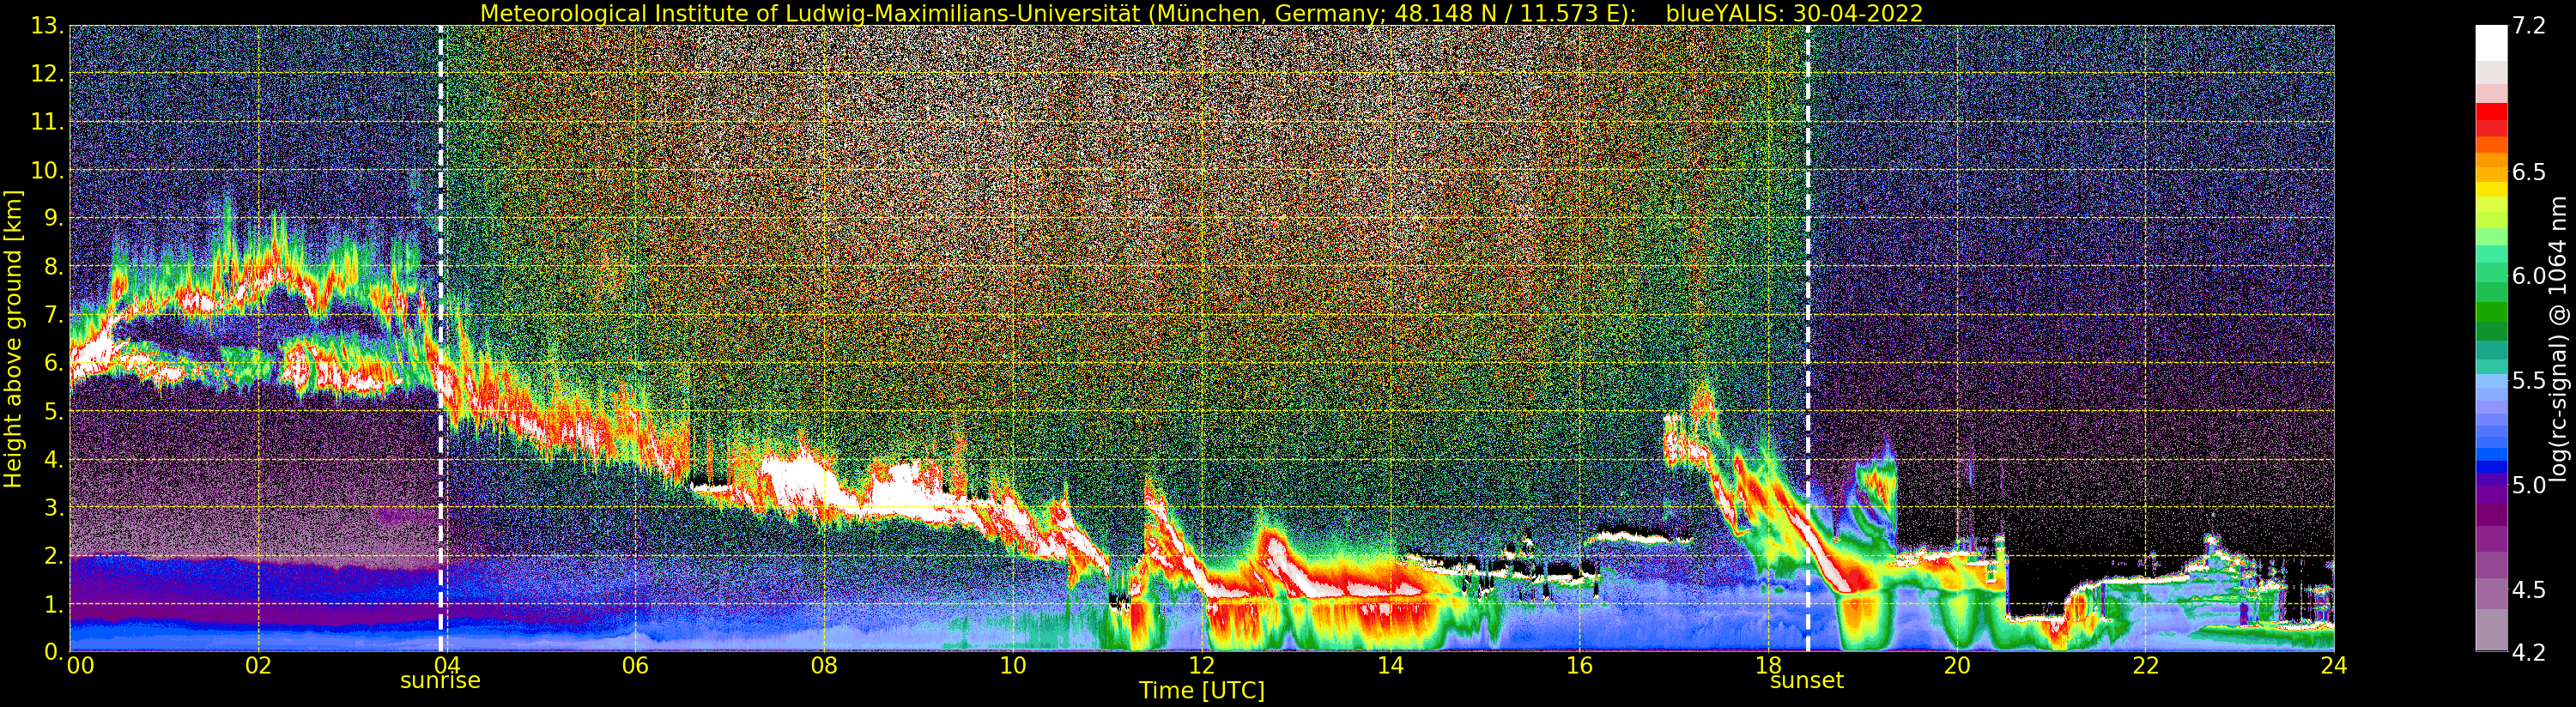
Task: Click the 'sunset' label below the axis
Action: (x=1806, y=681)
